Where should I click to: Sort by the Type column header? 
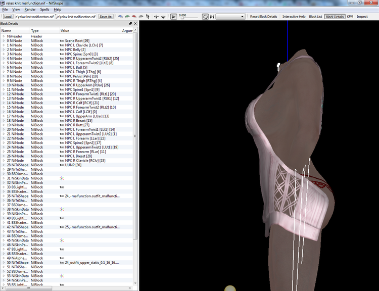pos(44,31)
